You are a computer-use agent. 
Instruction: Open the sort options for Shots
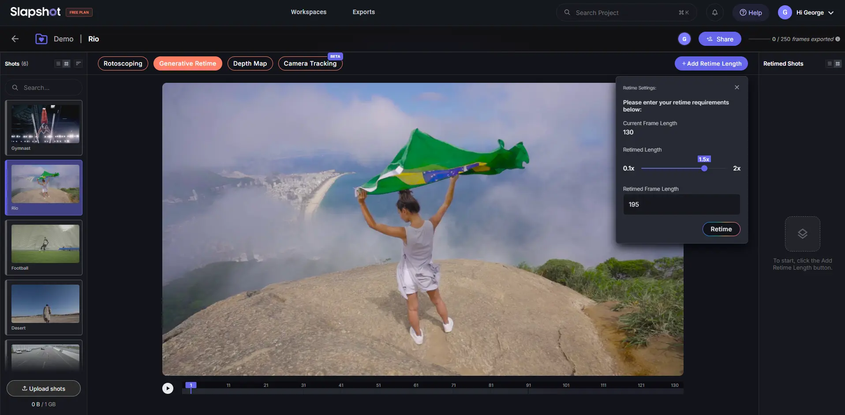[78, 63]
